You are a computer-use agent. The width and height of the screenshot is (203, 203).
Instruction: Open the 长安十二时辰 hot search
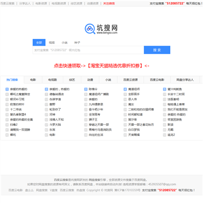(x=176, y=94)
